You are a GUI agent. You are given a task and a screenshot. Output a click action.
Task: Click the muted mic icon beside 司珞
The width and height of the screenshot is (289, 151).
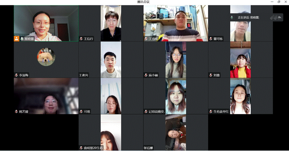[81, 112]
